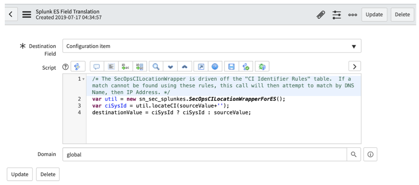The width and height of the screenshot is (419, 185).
Task: Click inside the script comment block
Action: (x=224, y=86)
